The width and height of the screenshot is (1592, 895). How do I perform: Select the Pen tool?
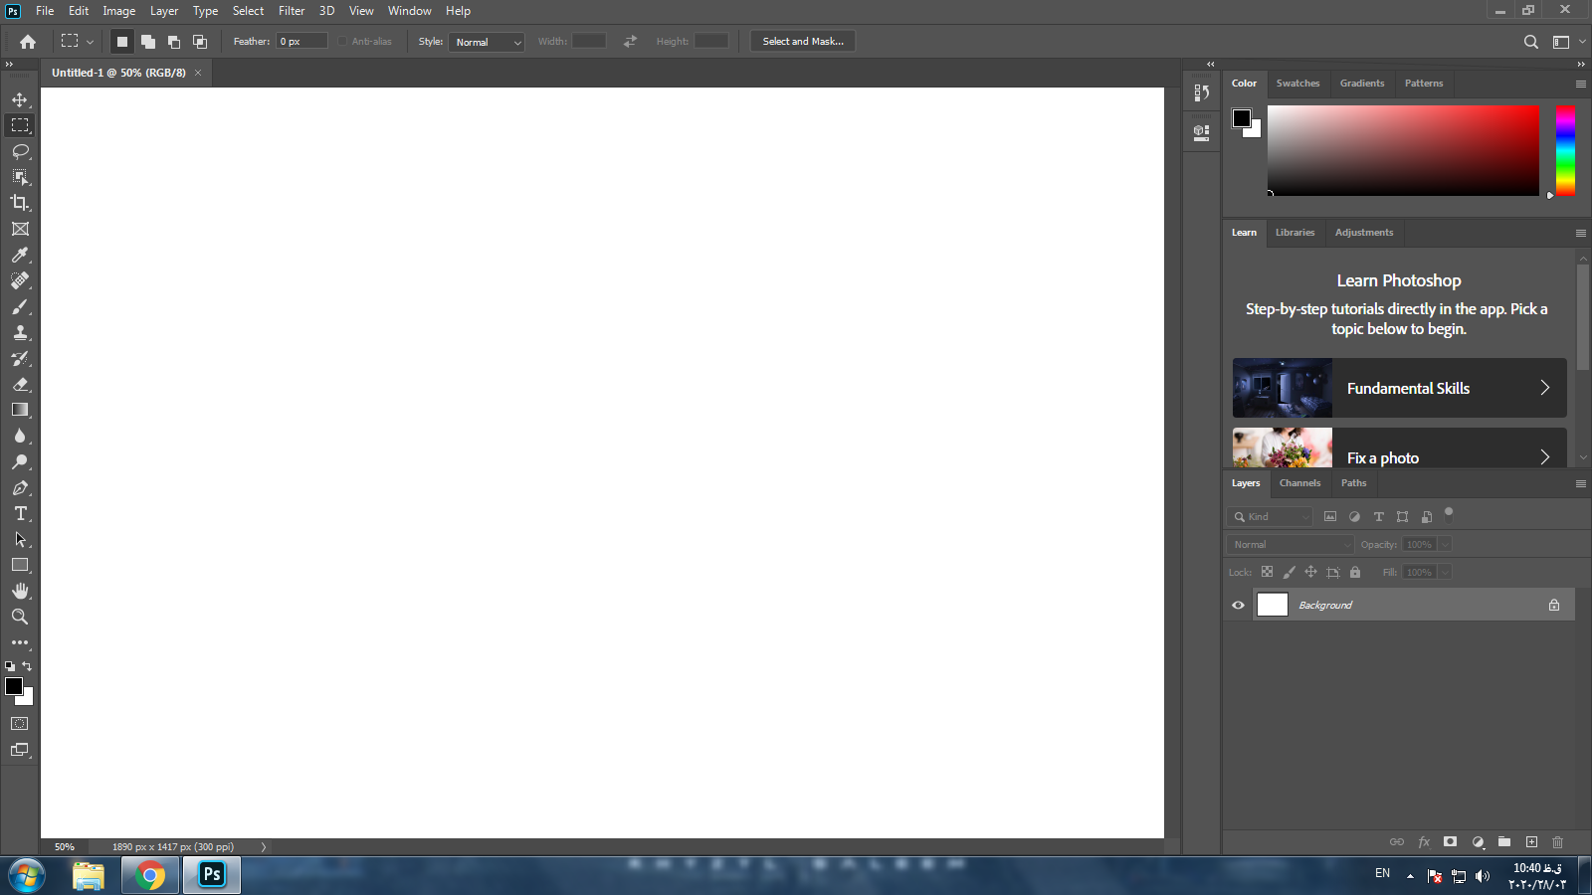coord(20,487)
